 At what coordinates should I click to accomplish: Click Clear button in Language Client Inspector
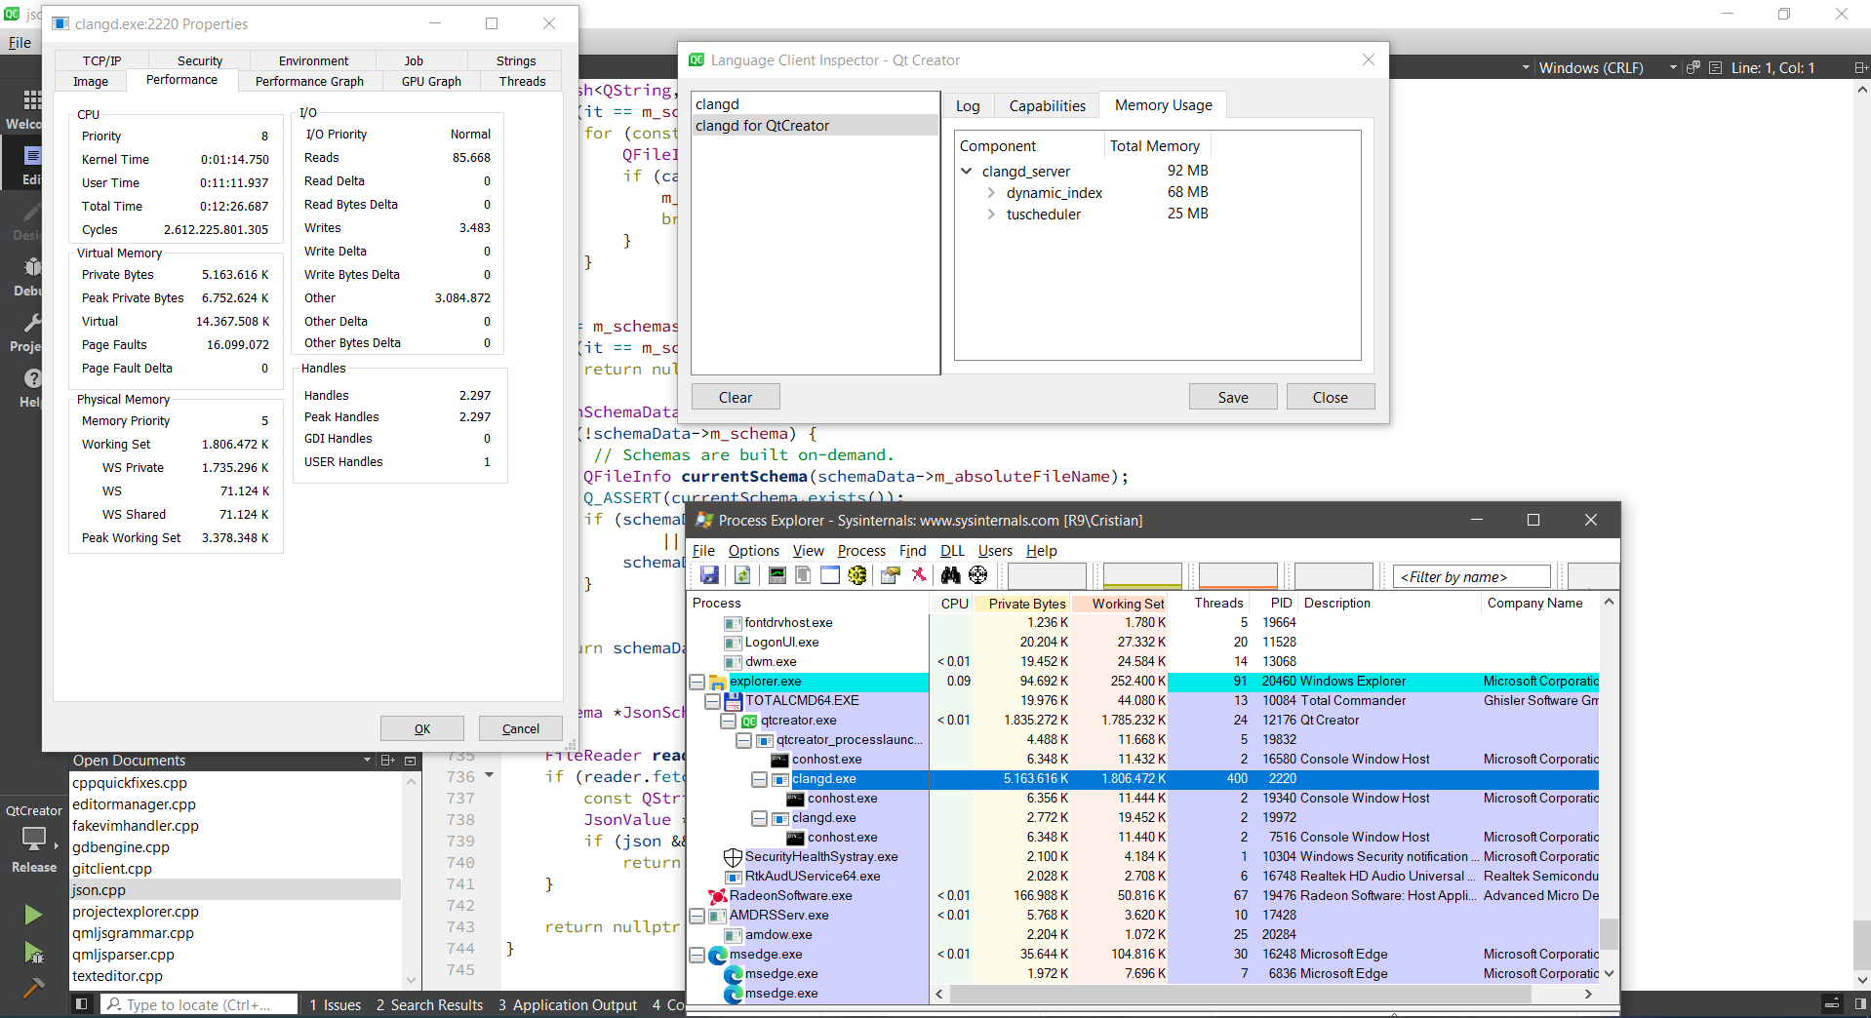tap(736, 397)
